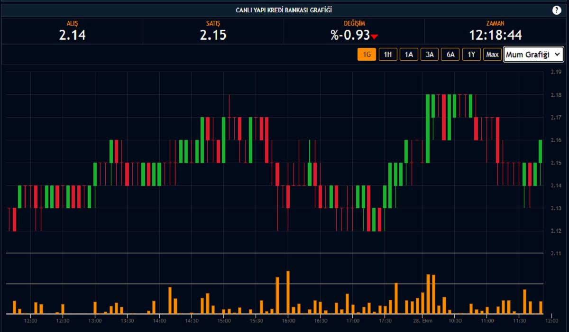Screen dimensions: 569x332
Task: Select the 1H time range
Action: [x=388, y=55]
